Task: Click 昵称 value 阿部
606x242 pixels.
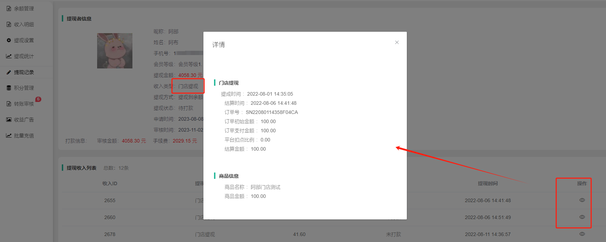Action: (173, 31)
